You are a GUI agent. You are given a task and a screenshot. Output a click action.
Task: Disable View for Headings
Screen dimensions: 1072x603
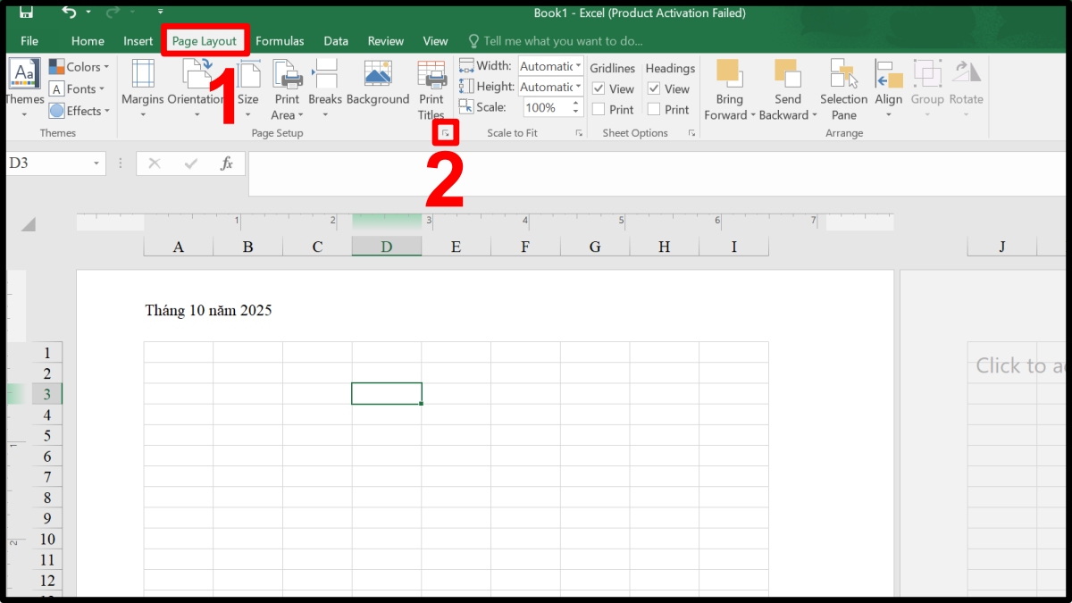[x=655, y=88]
